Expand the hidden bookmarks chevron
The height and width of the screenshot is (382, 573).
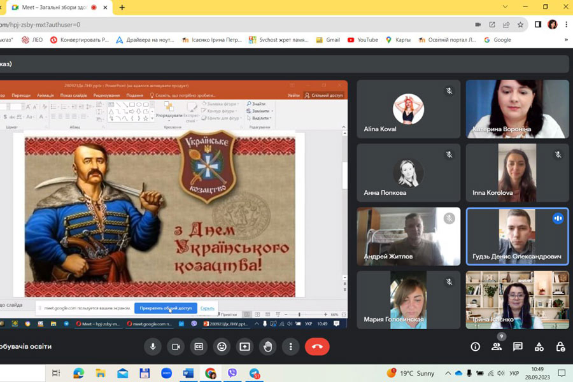click(565, 39)
